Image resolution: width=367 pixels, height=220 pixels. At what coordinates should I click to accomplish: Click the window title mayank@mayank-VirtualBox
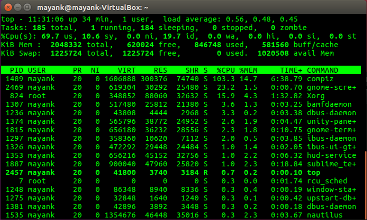(x=92, y=8)
